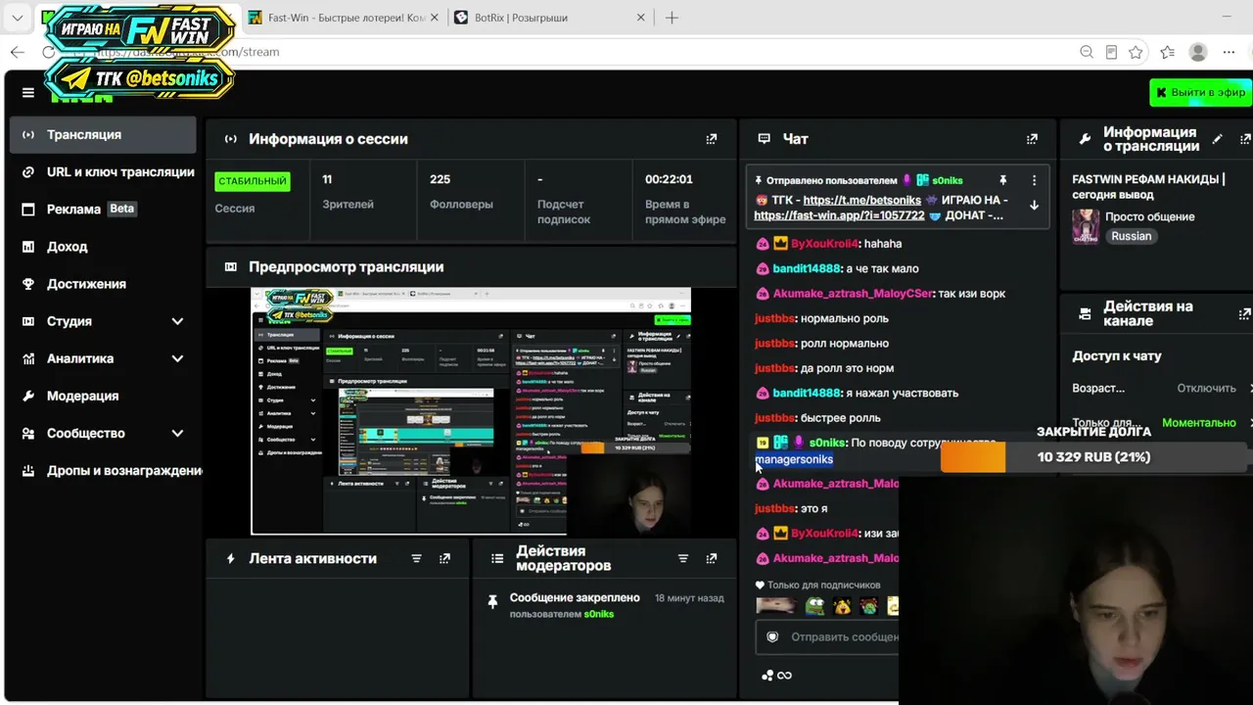Open the browser favorites list icon
Image resolution: width=1253 pixels, height=705 pixels.
[x=1167, y=52]
